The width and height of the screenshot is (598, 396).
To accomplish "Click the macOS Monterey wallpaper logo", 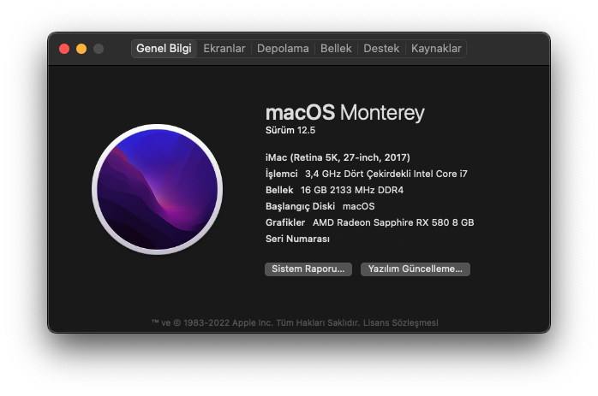I will pos(157,189).
